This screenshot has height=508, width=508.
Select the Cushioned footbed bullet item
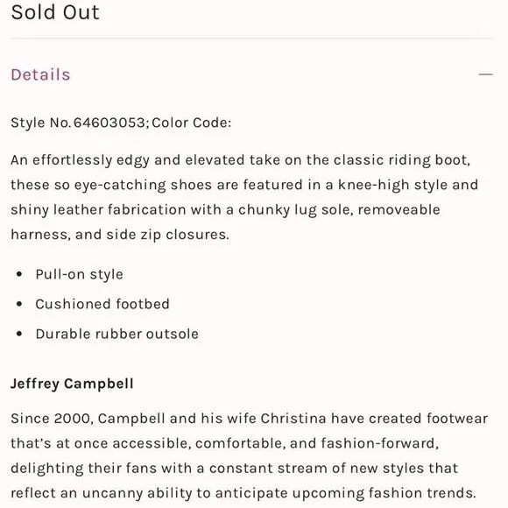(102, 304)
